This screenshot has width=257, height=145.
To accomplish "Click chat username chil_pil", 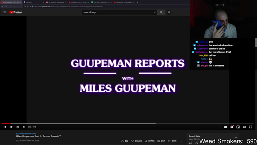I will (x=204, y=66).
